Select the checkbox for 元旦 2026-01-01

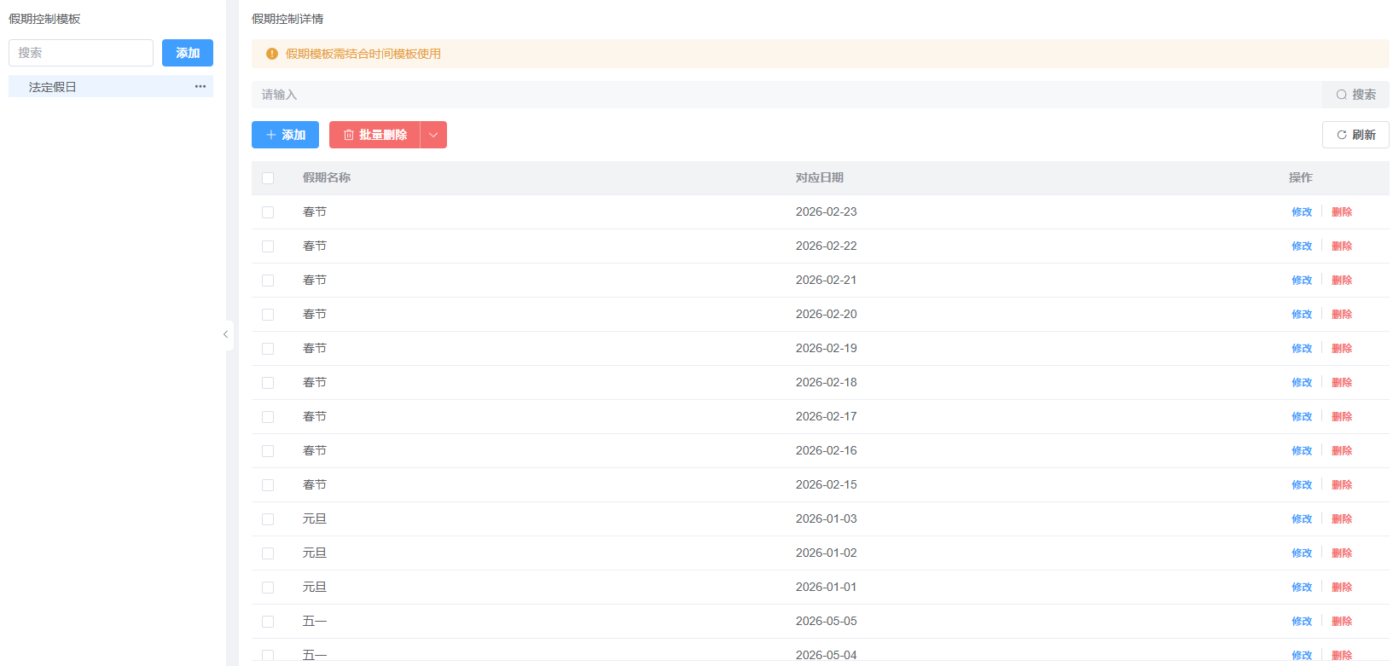268,588
